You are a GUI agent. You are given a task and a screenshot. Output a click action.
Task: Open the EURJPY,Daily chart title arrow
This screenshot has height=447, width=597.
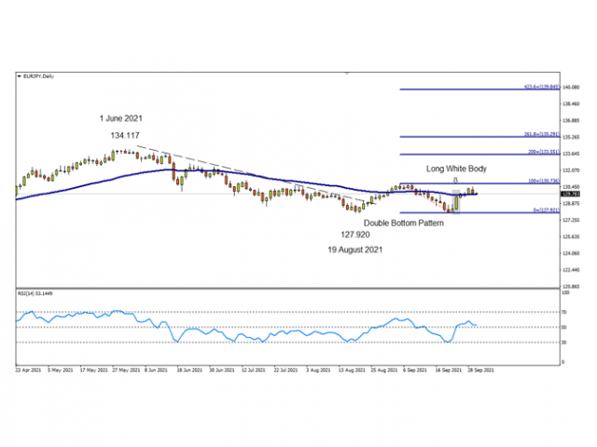pyautogui.click(x=20, y=75)
